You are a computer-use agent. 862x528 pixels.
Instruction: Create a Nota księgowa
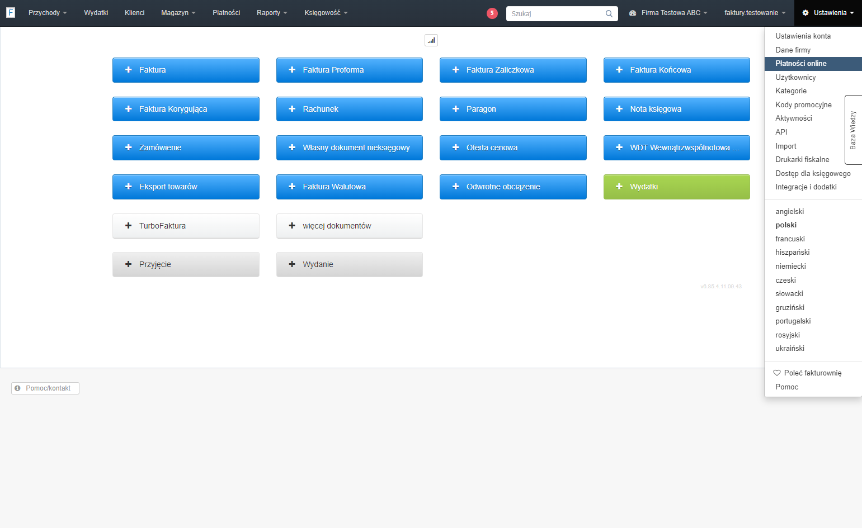[677, 109]
